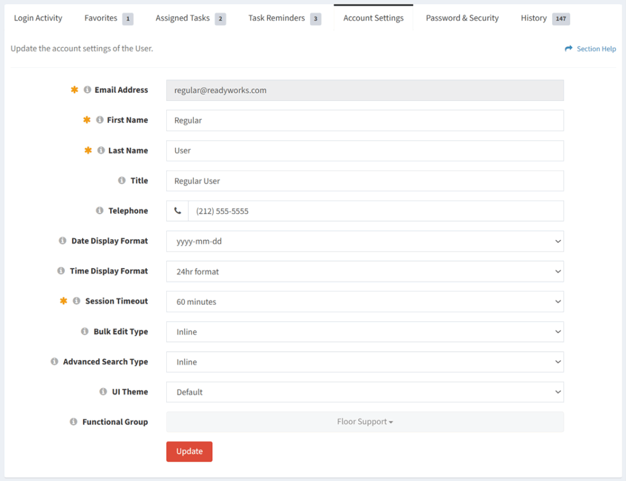
Task: Click inside the Title input field
Action: (x=365, y=181)
